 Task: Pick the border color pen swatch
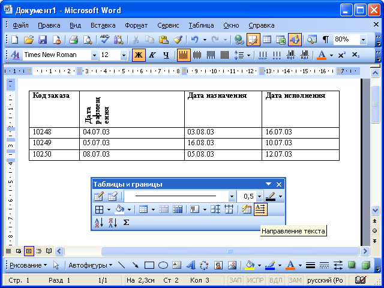pos(271,196)
